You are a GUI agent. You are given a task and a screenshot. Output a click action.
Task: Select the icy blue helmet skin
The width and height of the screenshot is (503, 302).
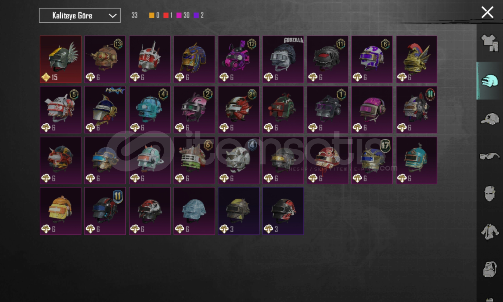(x=194, y=211)
